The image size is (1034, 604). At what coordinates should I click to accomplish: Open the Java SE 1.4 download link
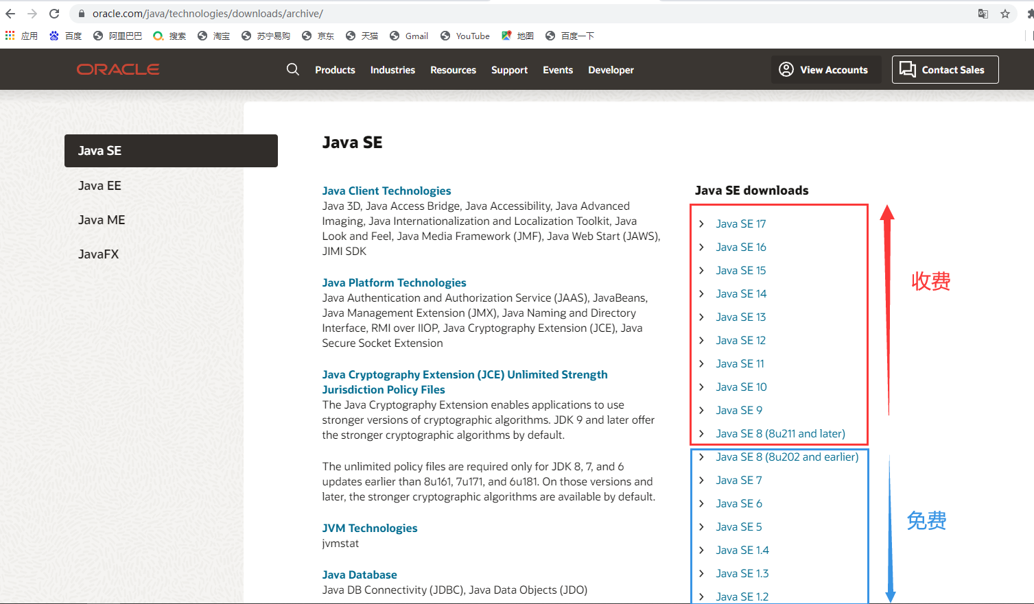coord(742,551)
